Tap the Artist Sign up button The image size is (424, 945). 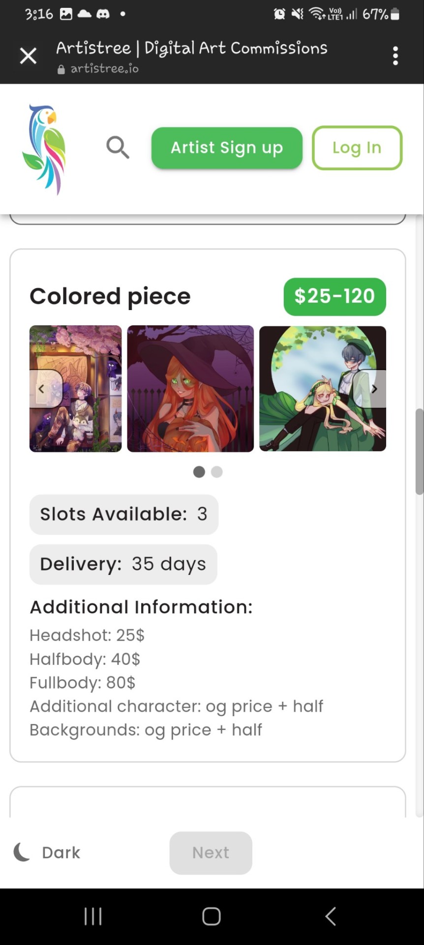click(227, 148)
